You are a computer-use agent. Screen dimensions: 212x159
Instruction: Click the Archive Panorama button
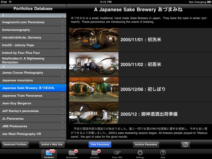(146, 145)
